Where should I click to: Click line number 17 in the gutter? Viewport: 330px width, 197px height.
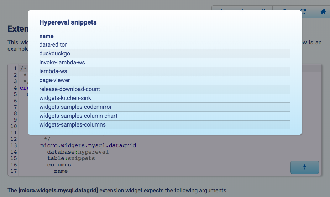click(14, 171)
